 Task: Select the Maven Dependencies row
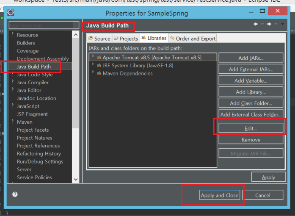[153, 73]
